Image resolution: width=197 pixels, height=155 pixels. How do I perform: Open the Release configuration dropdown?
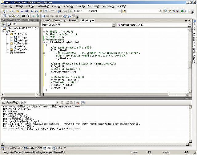click(89, 11)
